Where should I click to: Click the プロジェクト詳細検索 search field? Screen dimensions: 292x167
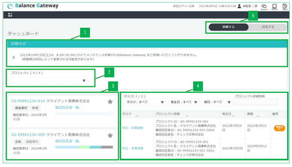[x=256, y=102]
